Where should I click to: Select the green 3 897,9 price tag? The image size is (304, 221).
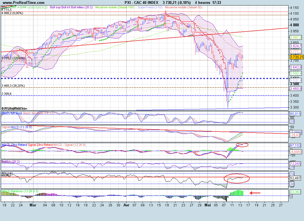296,37
